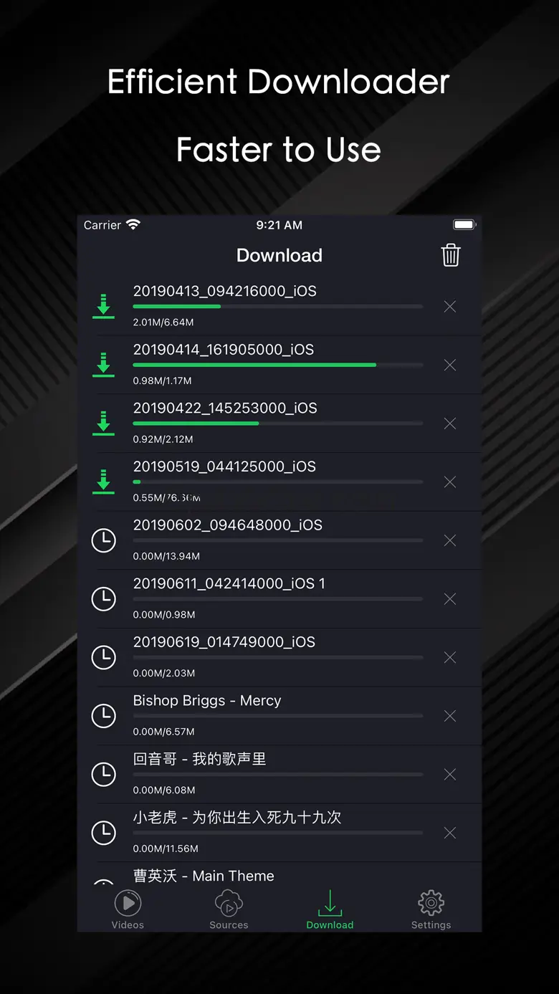
Task: Remove 20190414_161905000_iOS with its X button
Action: (450, 365)
